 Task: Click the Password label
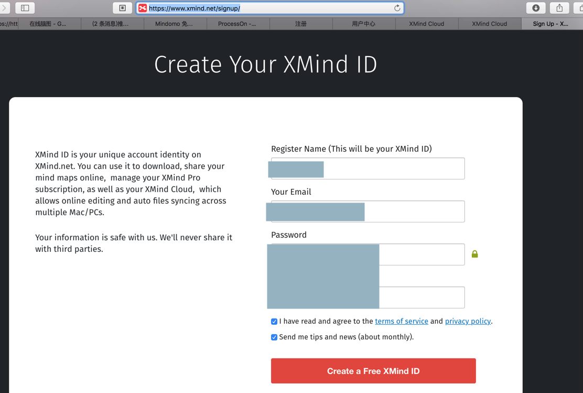click(289, 235)
